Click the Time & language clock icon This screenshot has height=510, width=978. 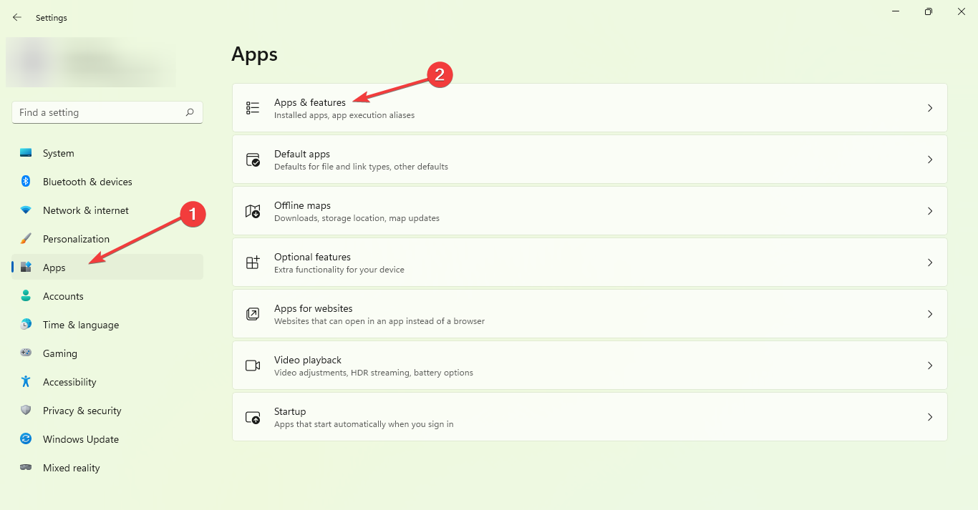pyautogui.click(x=26, y=325)
